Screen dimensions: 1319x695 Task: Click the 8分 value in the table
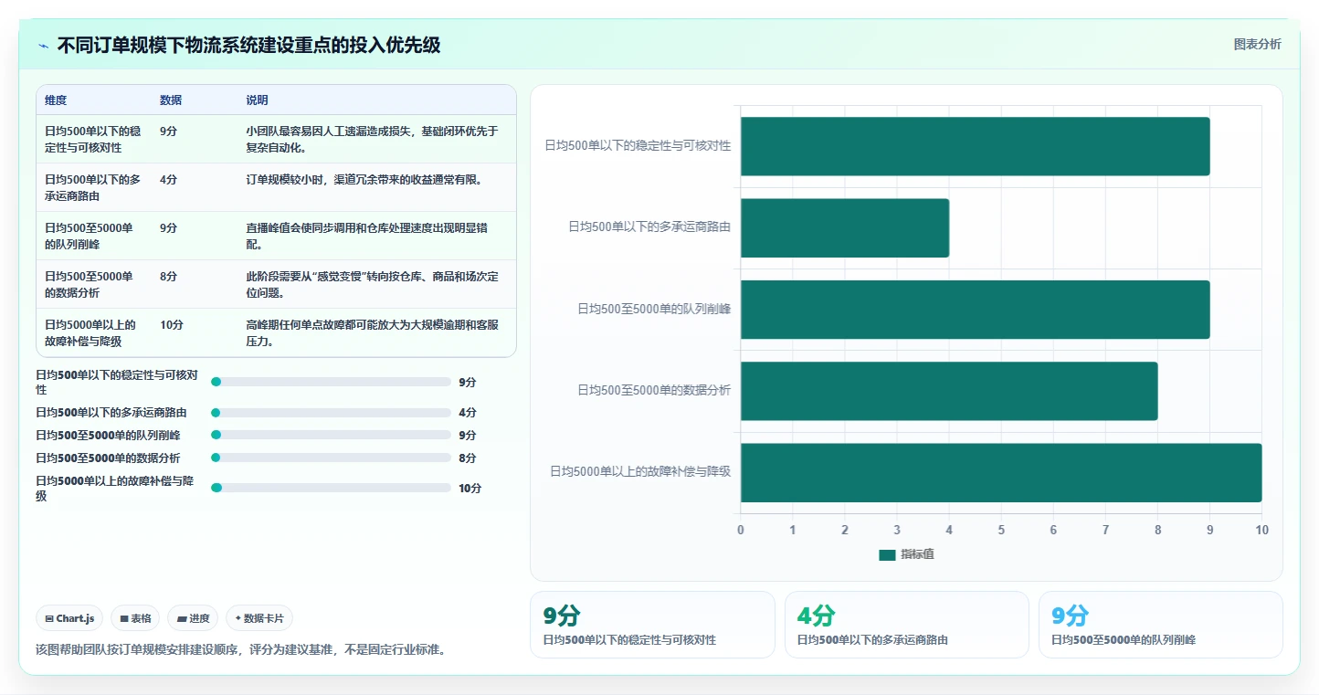(169, 276)
